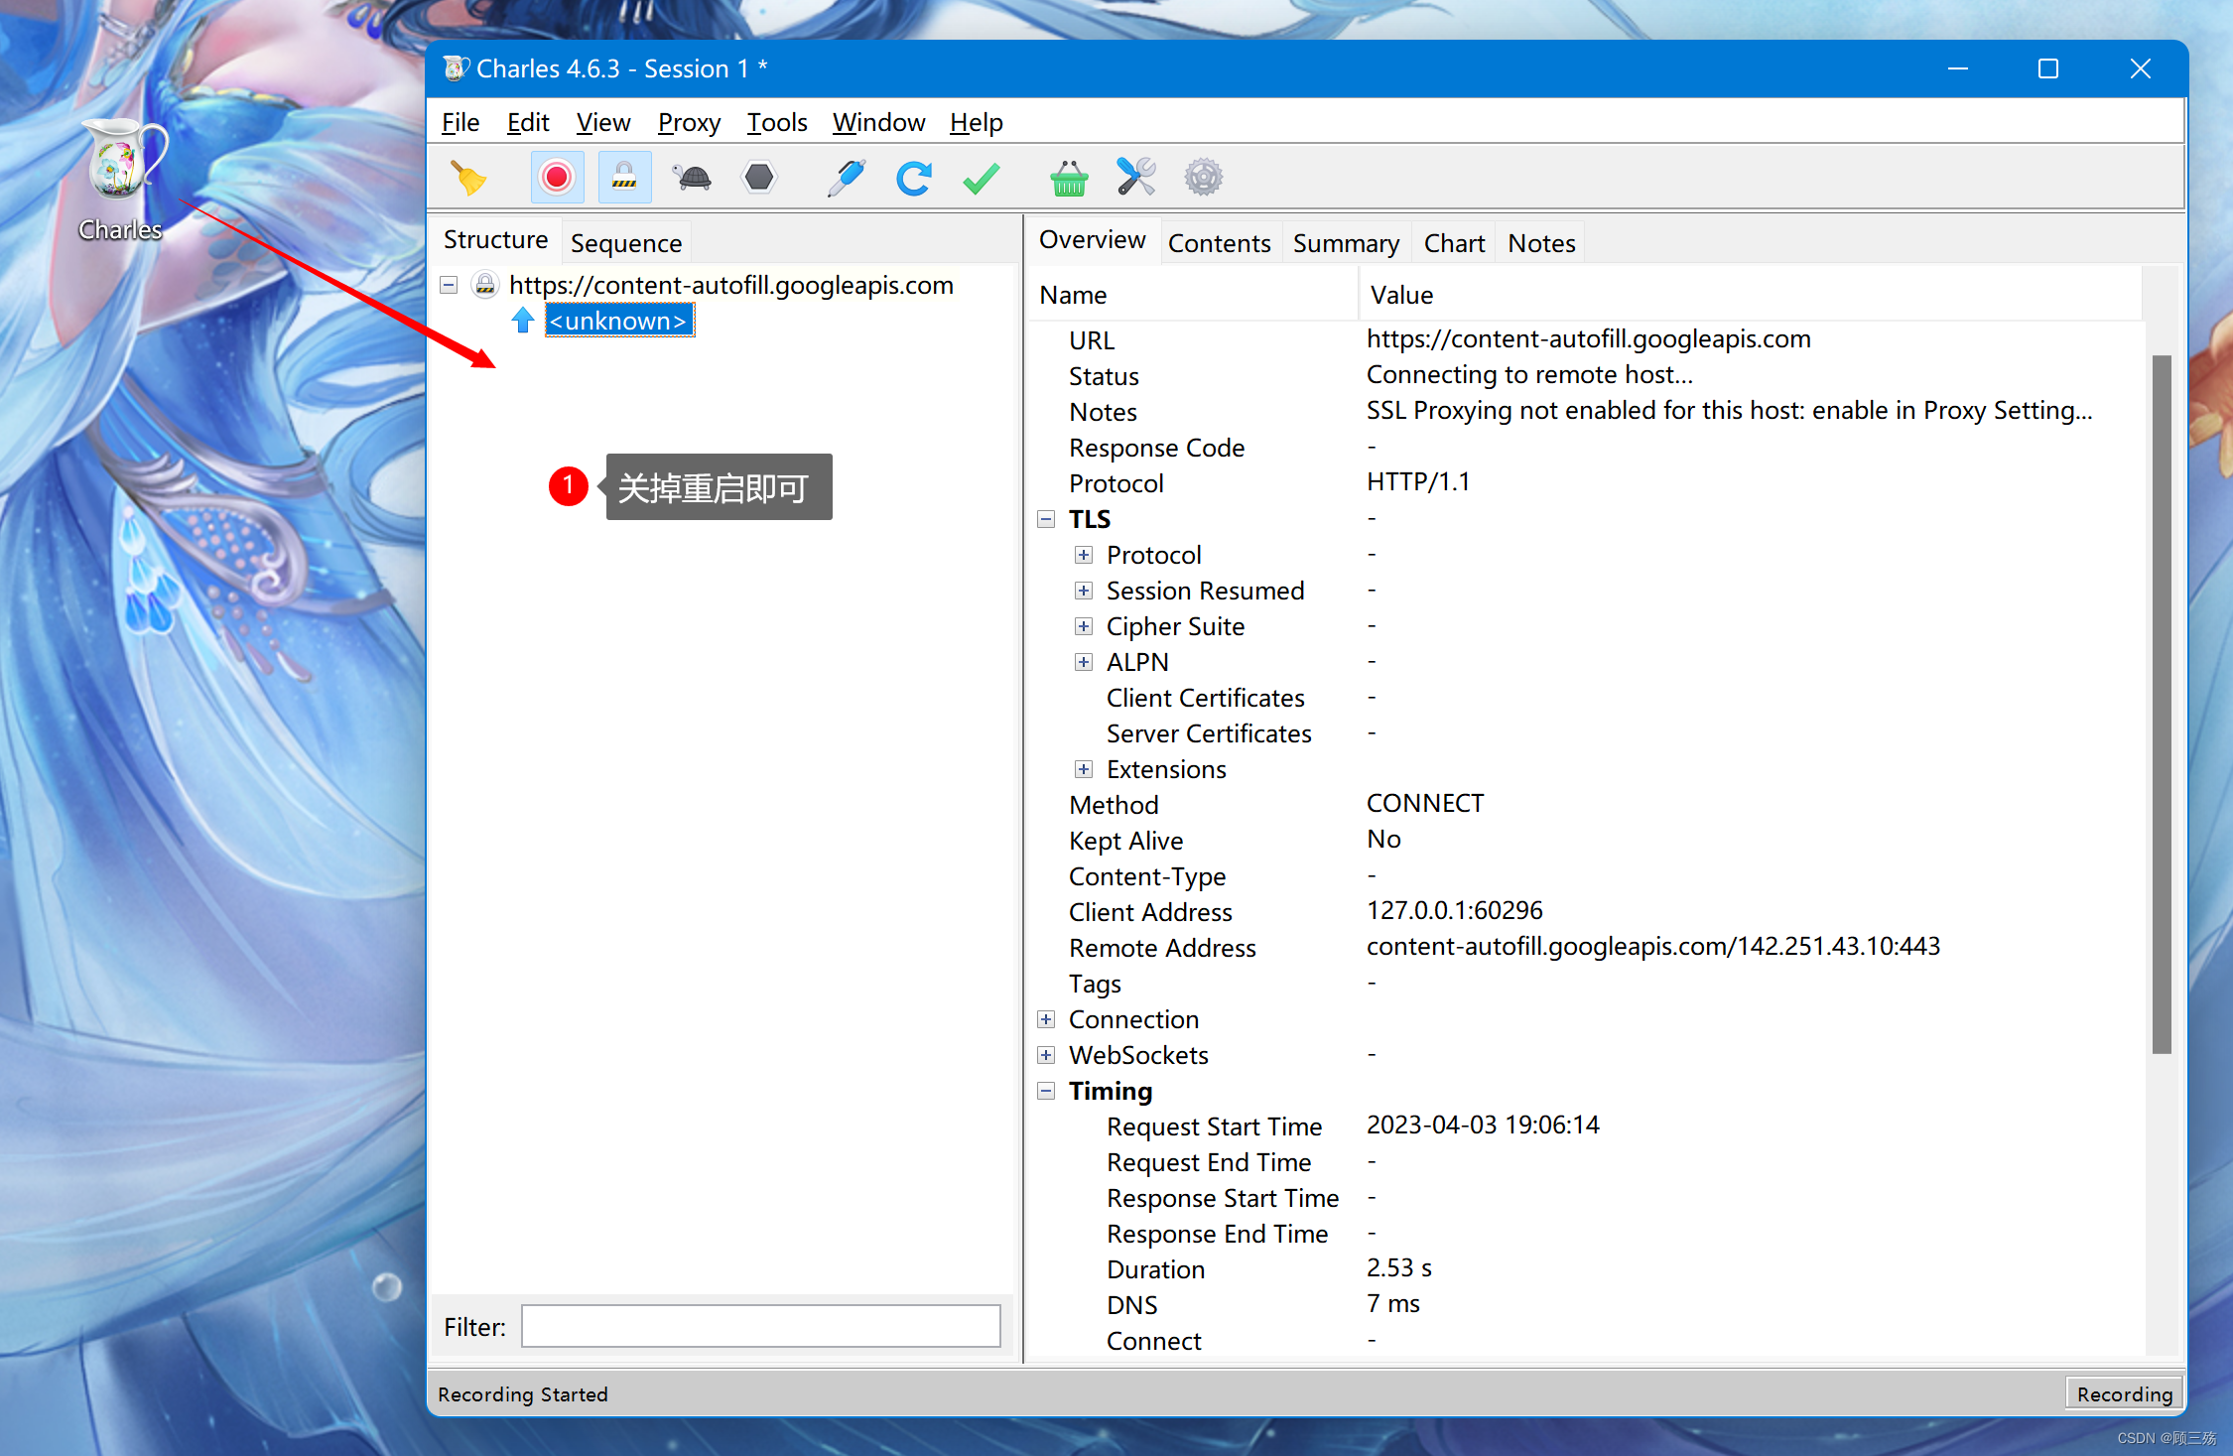Open the Proxy menu
This screenshot has width=2233, height=1456.
click(689, 123)
